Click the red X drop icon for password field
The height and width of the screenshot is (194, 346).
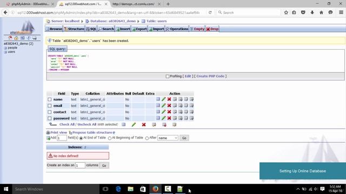coord(169,118)
